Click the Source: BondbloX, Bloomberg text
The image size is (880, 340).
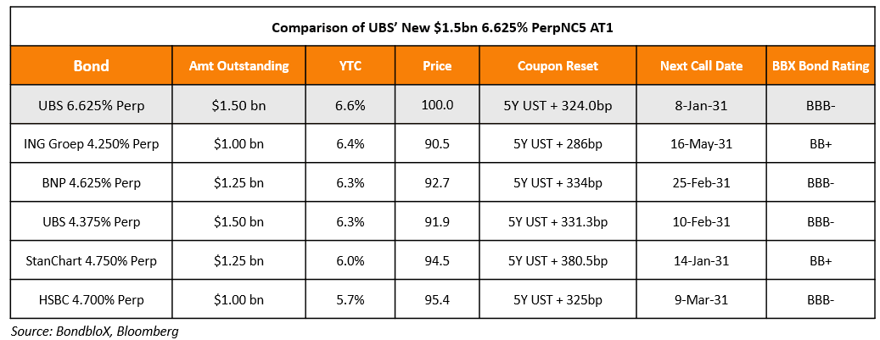[95, 331]
